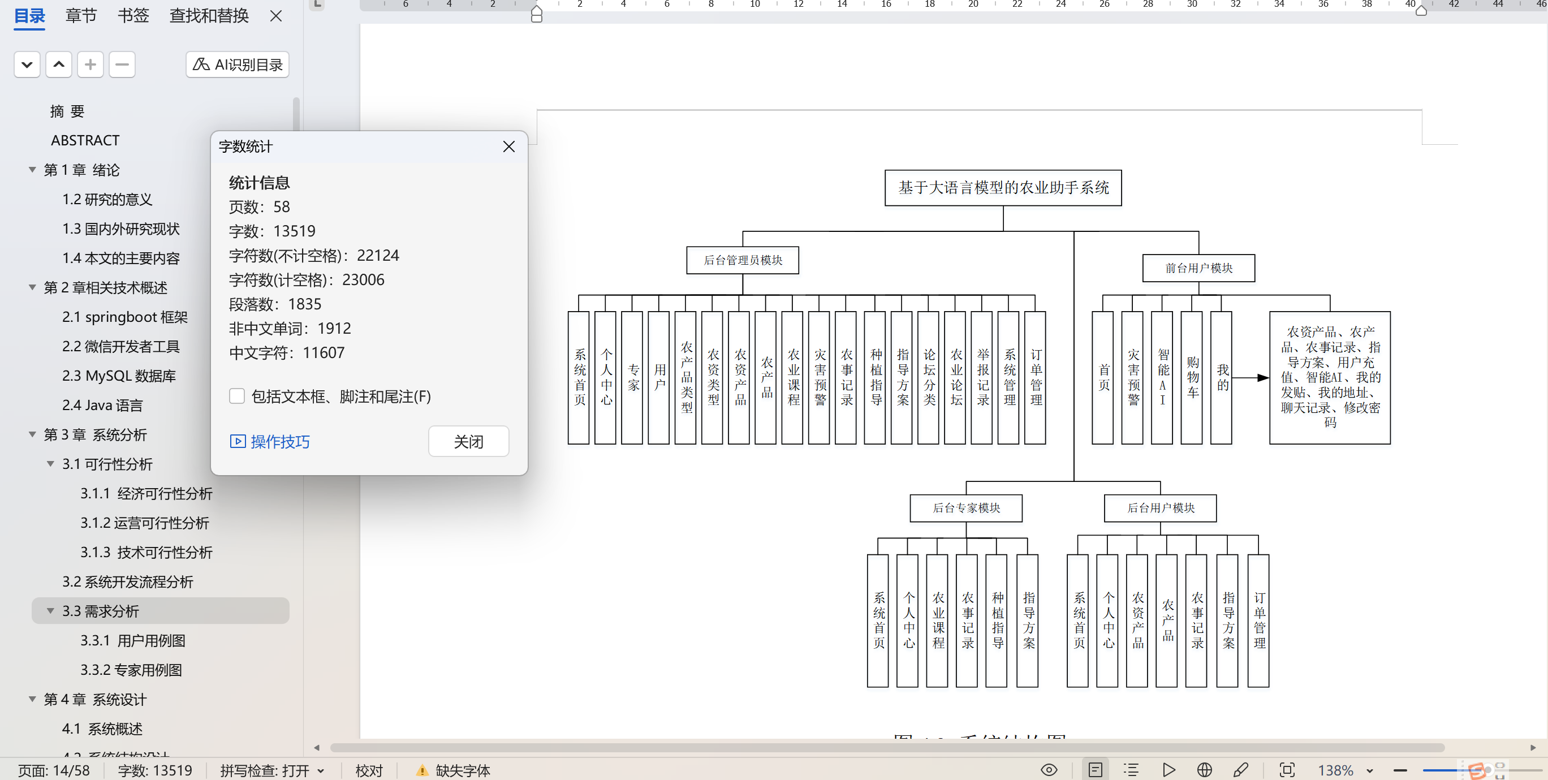The height and width of the screenshot is (780, 1548).
Task: Enable eye-protection mode in status bar
Action: pyautogui.click(x=1049, y=770)
